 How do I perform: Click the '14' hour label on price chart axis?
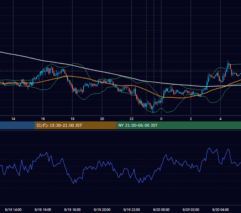pos(13,119)
